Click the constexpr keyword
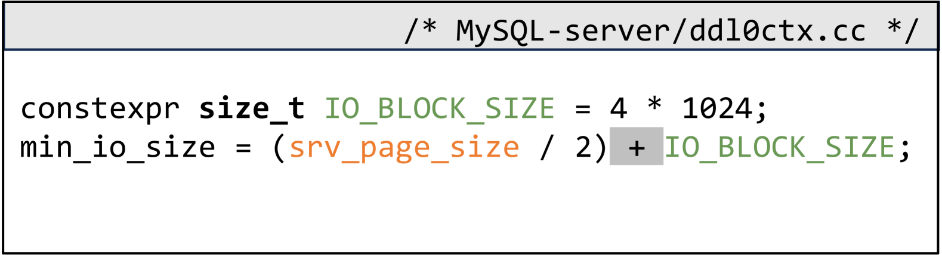 pos(100,109)
